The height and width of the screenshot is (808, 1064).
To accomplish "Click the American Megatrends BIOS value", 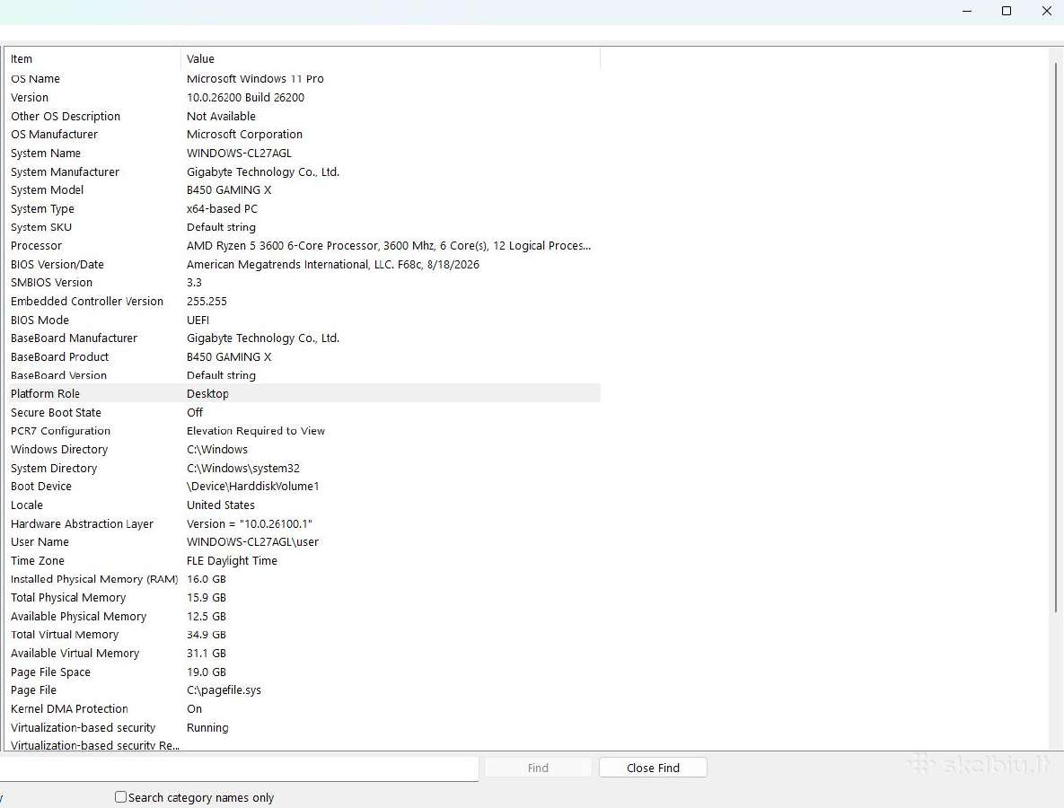I will [332, 264].
